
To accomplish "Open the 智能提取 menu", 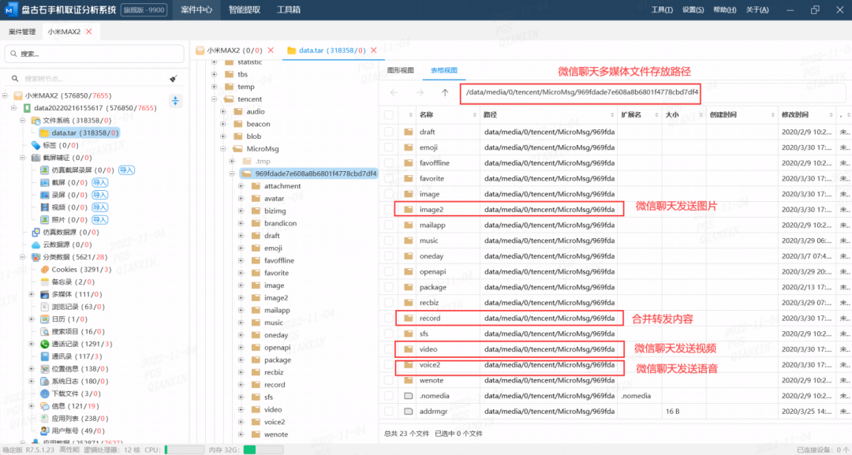I will point(244,9).
